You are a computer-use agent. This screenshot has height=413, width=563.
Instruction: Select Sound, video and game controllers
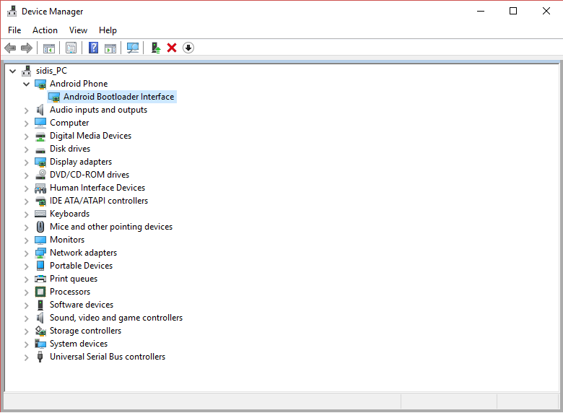pyautogui.click(x=115, y=318)
